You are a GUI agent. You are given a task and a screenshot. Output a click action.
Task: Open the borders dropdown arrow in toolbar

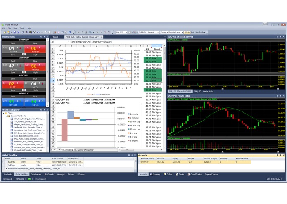pos(93,32)
